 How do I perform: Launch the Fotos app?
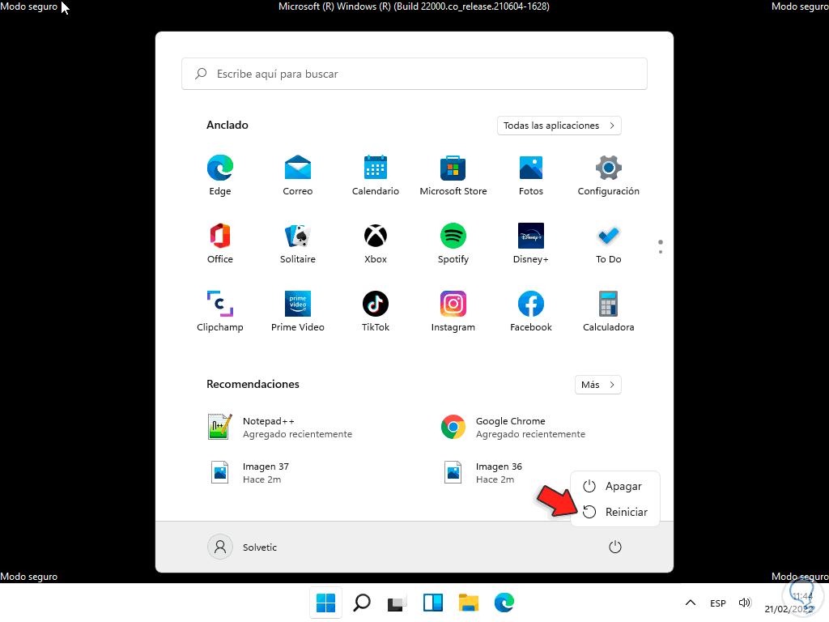click(531, 175)
